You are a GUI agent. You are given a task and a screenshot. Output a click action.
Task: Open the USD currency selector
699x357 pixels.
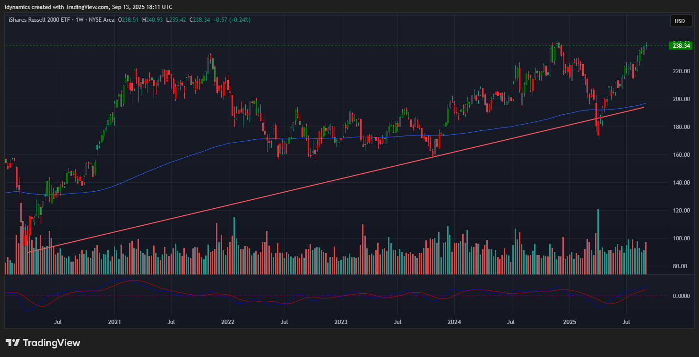[x=680, y=21]
